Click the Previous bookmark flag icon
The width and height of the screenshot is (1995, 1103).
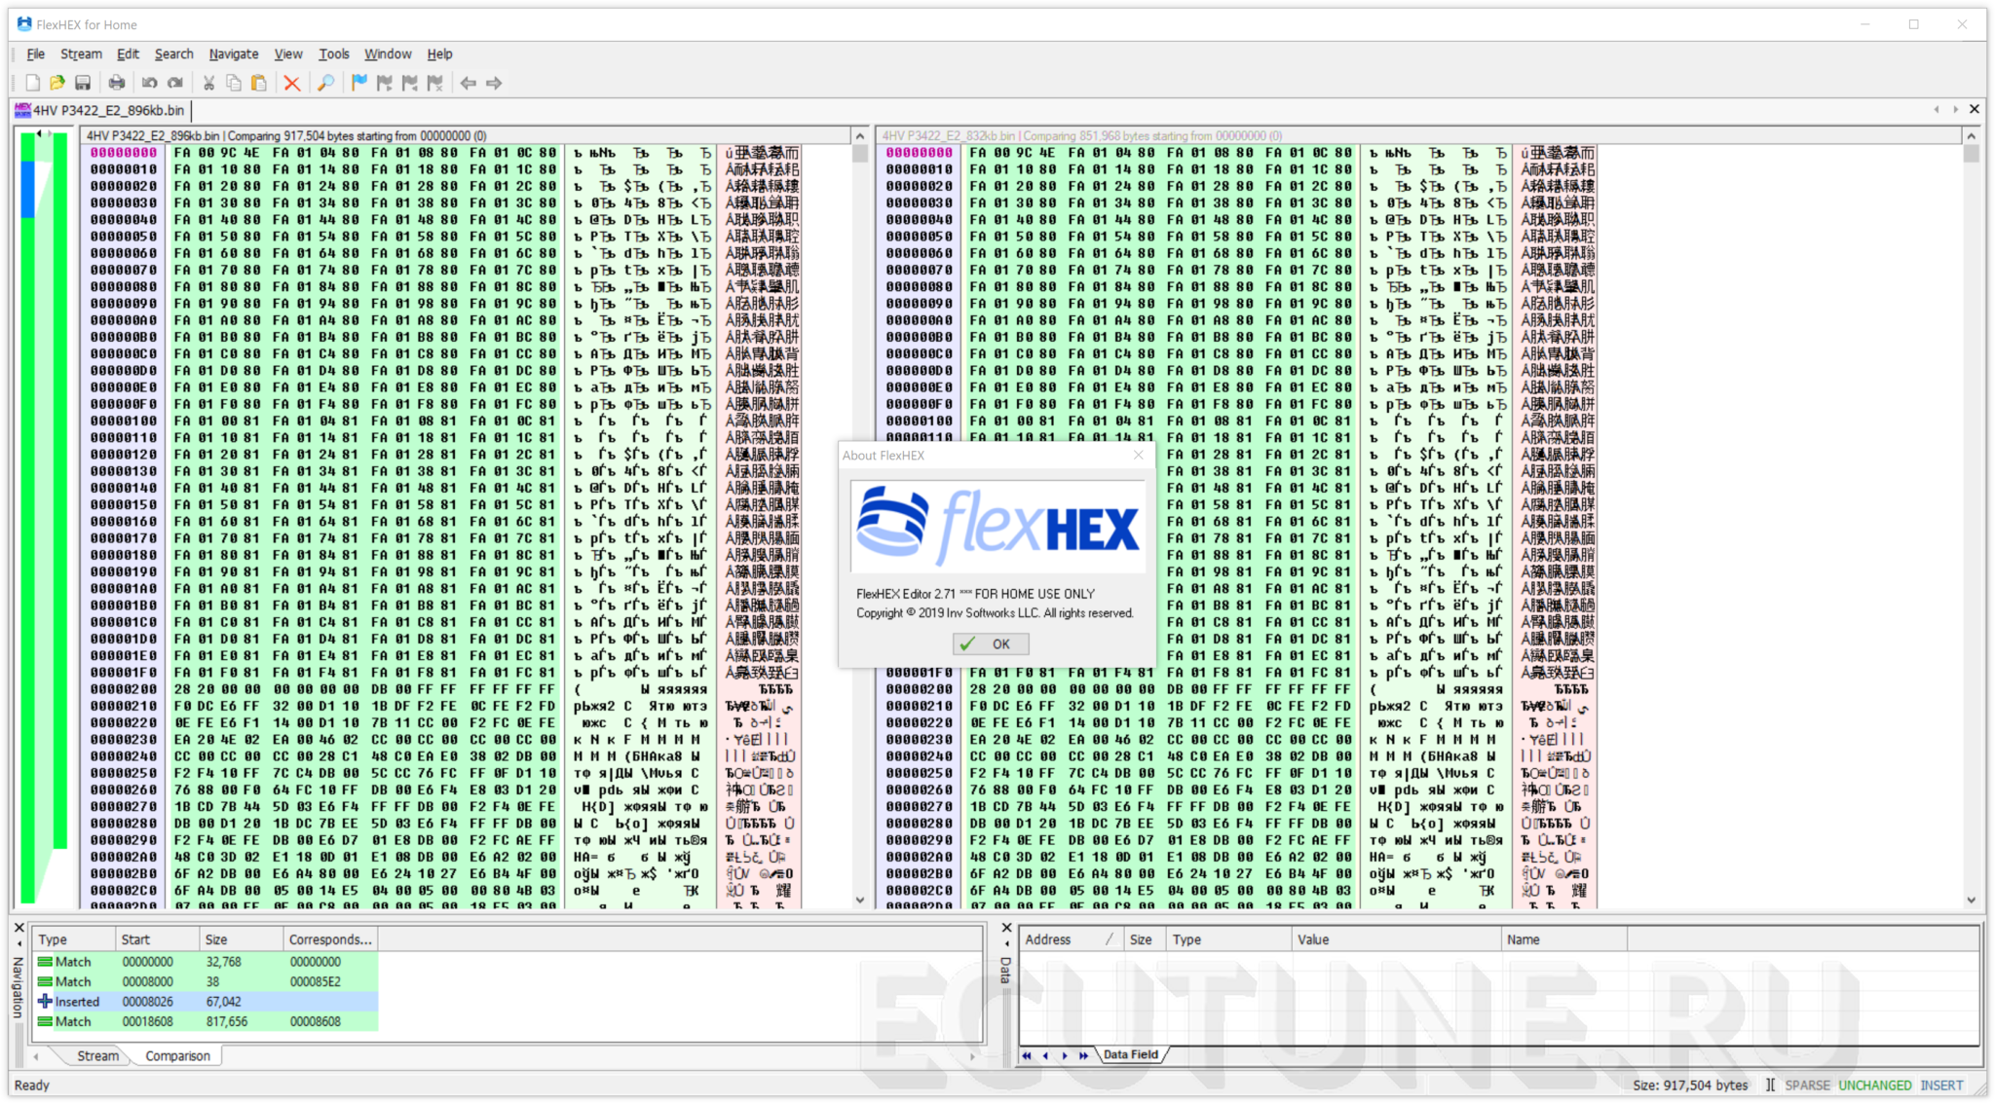(x=410, y=84)
